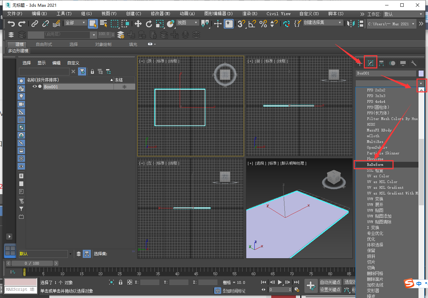Open the 渲染(R) menu
This screenshot has height=298, width=428.
[250, 14]
